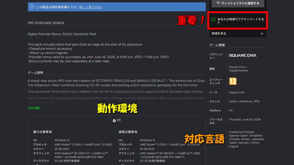
Task: Expand the 地域を見る region chevron
Action: [x=262, y=34]
